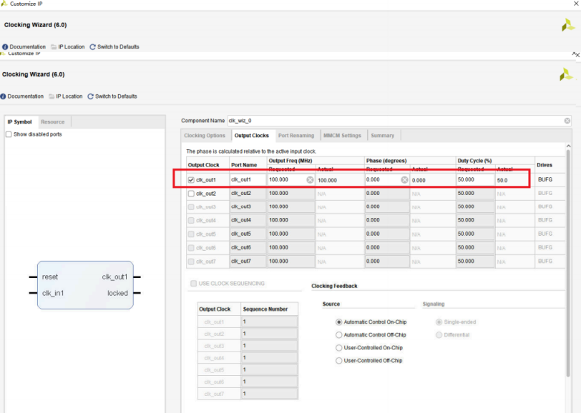The height and width of the screenshot is (413, 581).
Task: Click the Documentation info icon
Action: [x=4, y=96]
